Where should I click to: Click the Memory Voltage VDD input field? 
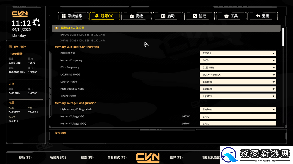point(238,117)
